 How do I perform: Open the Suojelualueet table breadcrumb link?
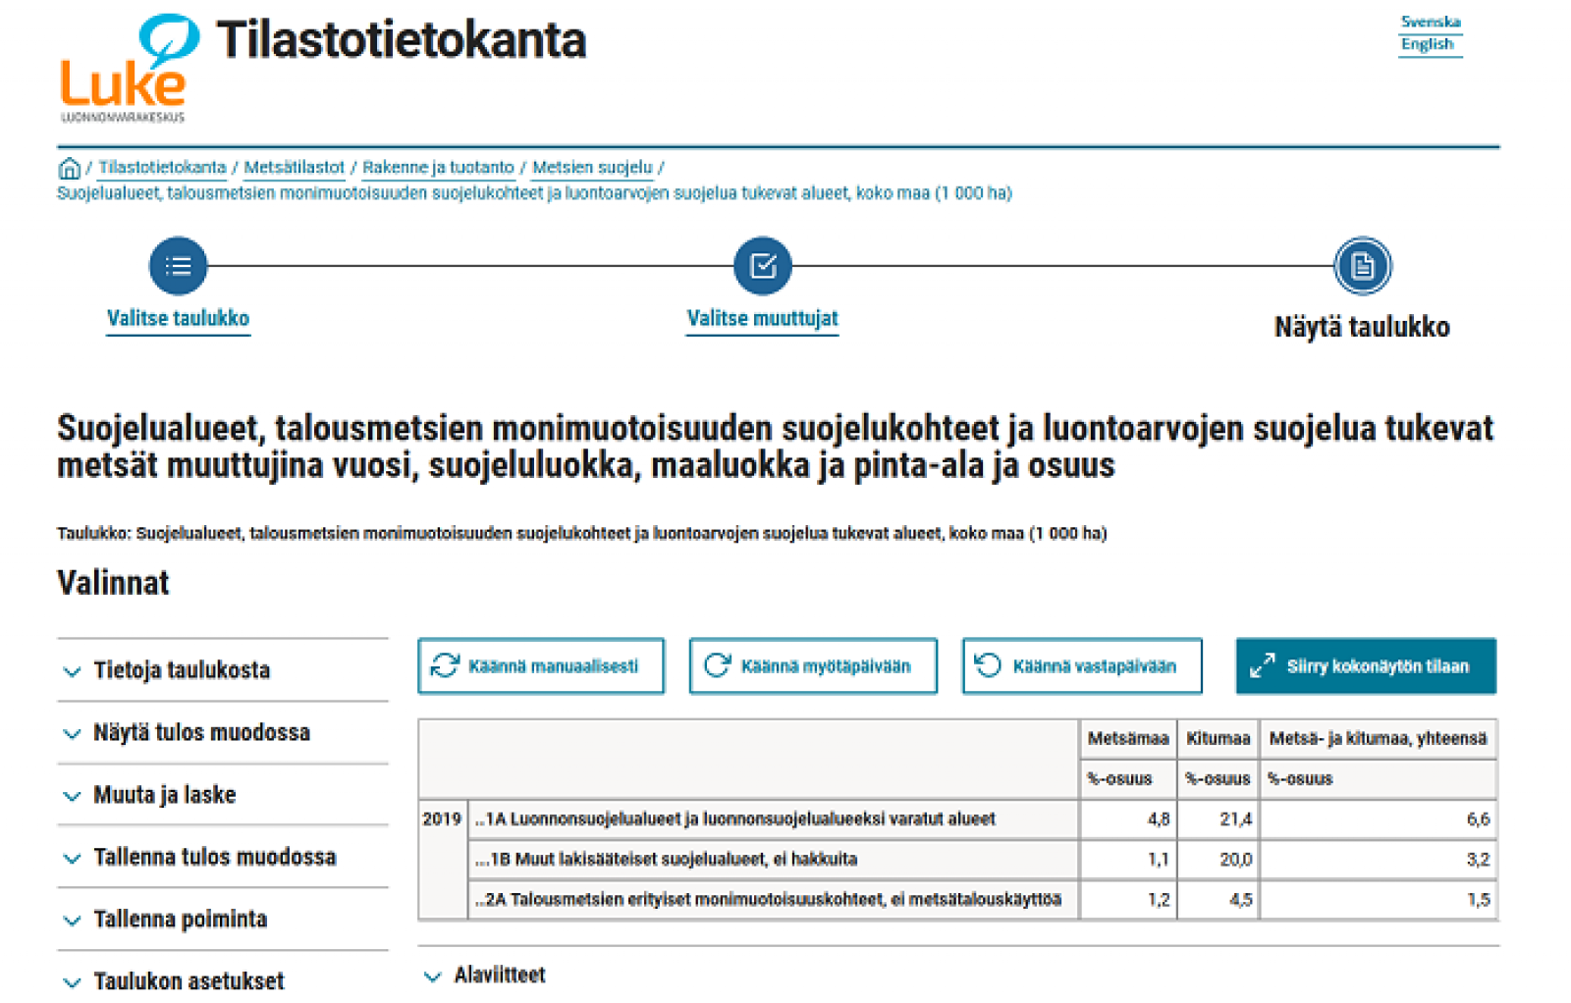point(534,193)
